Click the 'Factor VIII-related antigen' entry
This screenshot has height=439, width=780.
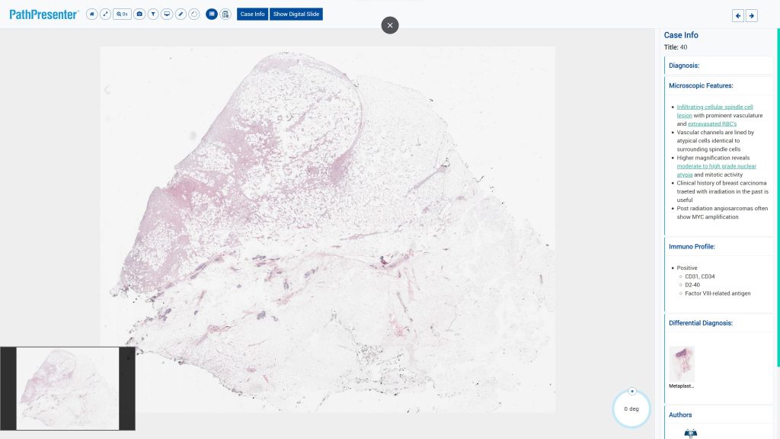(x=718, y=293)
